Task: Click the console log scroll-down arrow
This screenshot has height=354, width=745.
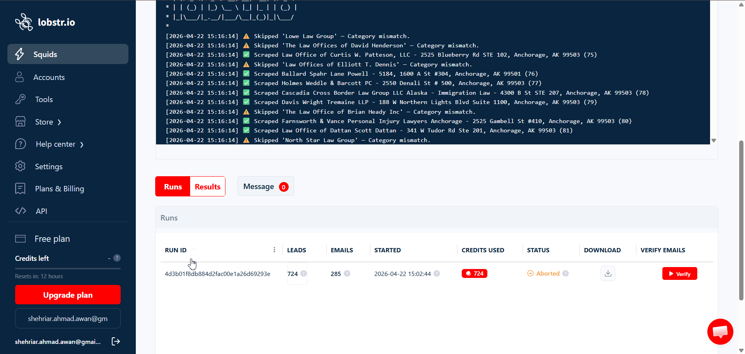Action: [714, 141]
